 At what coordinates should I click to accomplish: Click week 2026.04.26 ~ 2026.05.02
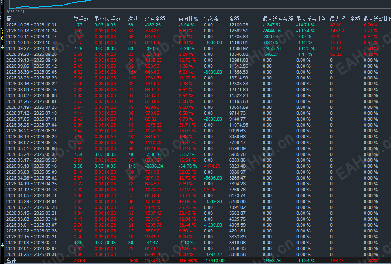point(32,178)
